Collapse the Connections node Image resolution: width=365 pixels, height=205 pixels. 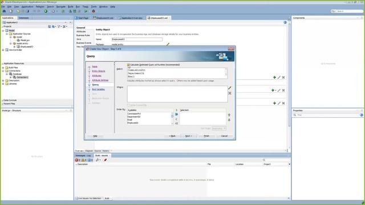[3, 71]
